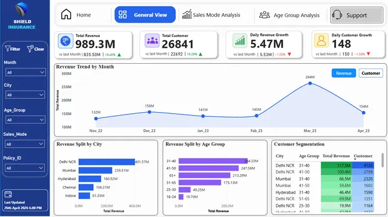Select the Mumbai revenue bar
Image resolution: width=388 pixels, height=217 pixels.
[x=96, y=170]
